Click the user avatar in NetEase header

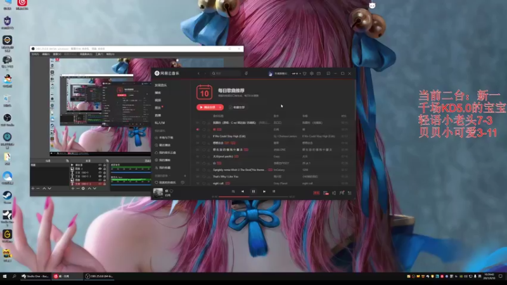(271, 73)
